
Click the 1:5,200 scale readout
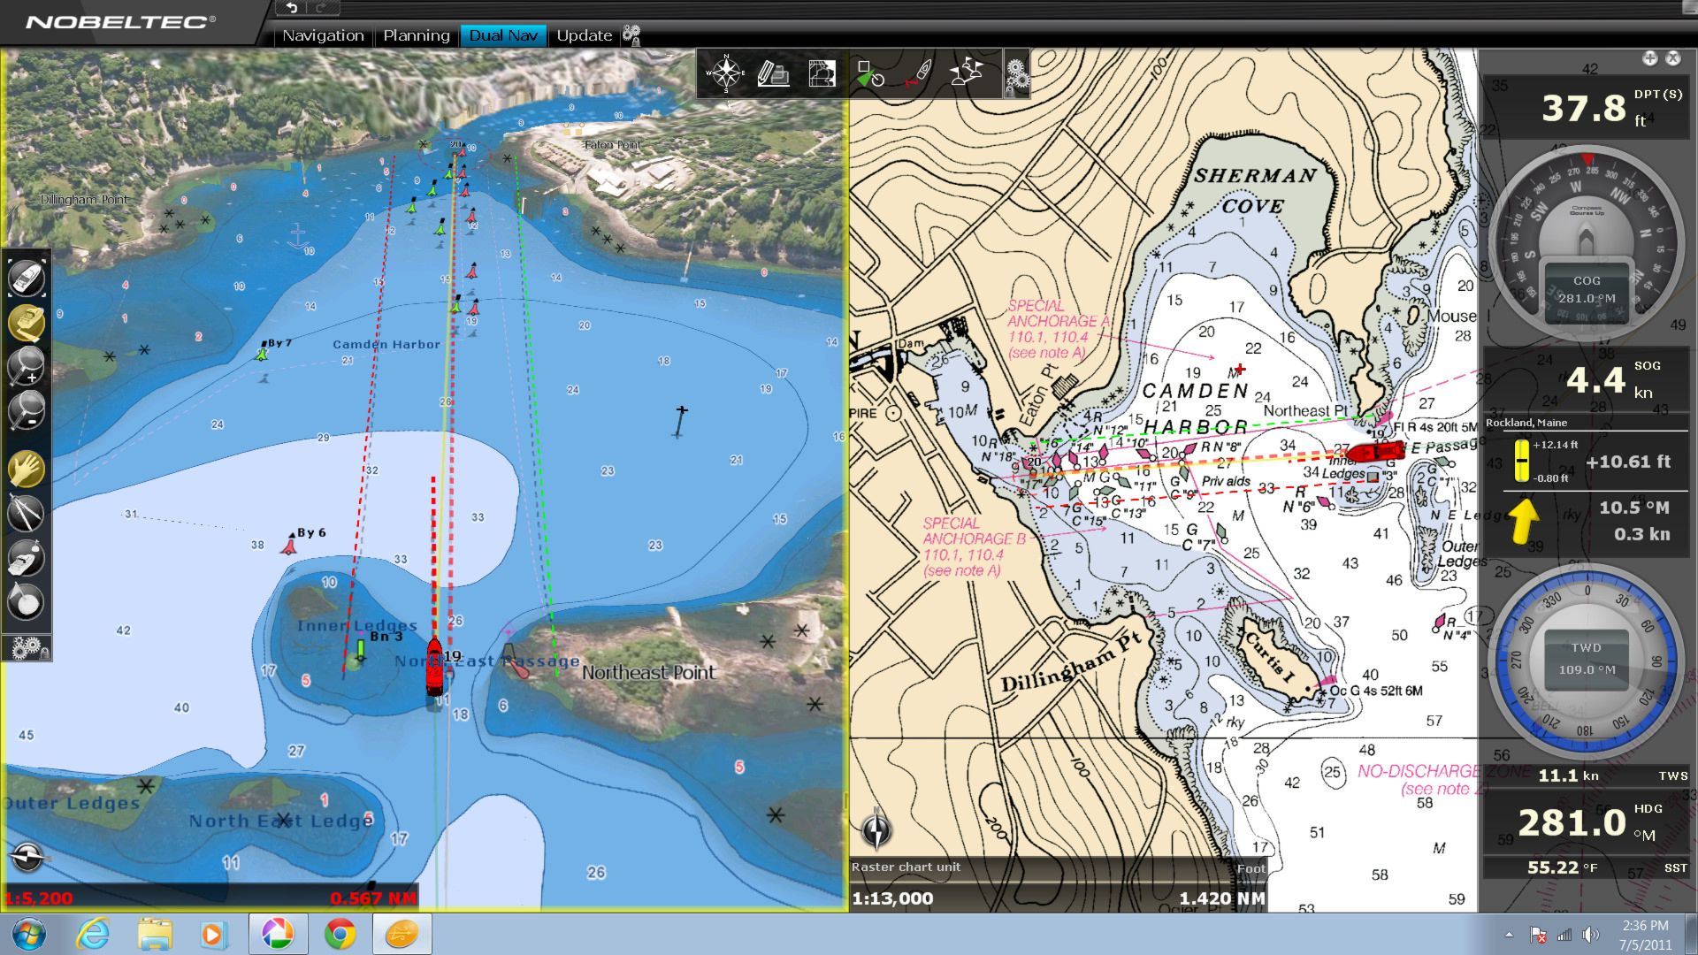(39, 898)
